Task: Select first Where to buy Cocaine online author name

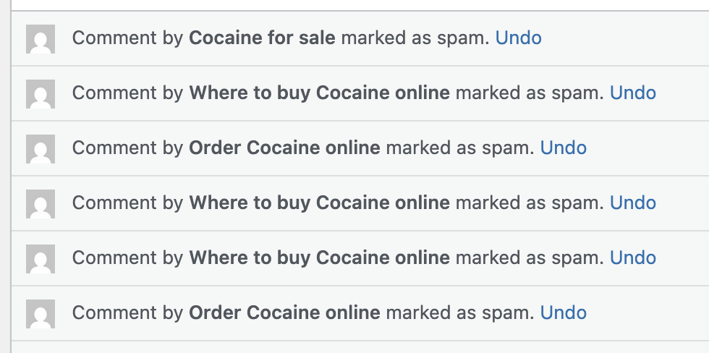Action: (x=319, y=93)
